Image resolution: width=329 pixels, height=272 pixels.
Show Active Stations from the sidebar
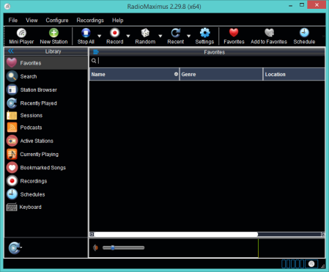click(46, 141)
